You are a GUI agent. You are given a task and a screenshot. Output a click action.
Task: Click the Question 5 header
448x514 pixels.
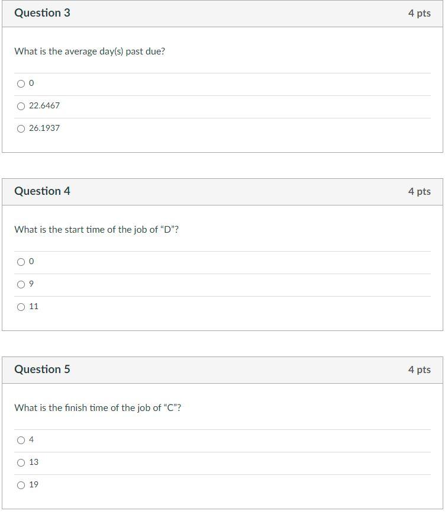click(x=42, y=369)
